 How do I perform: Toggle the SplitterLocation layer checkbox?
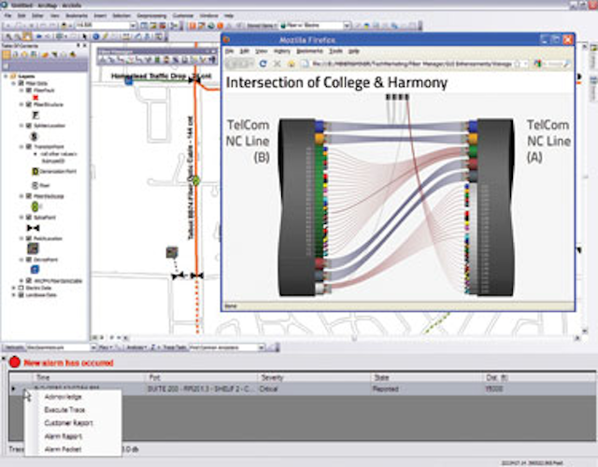29,125
